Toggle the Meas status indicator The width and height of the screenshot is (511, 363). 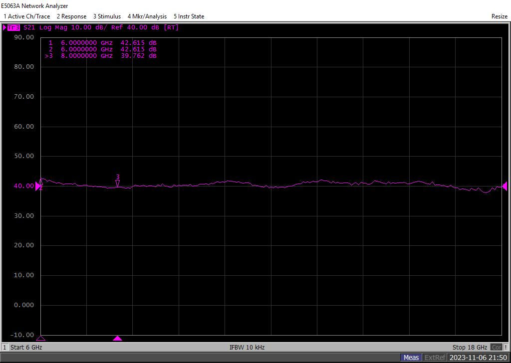pyautogui.click(x=411, y=358)
